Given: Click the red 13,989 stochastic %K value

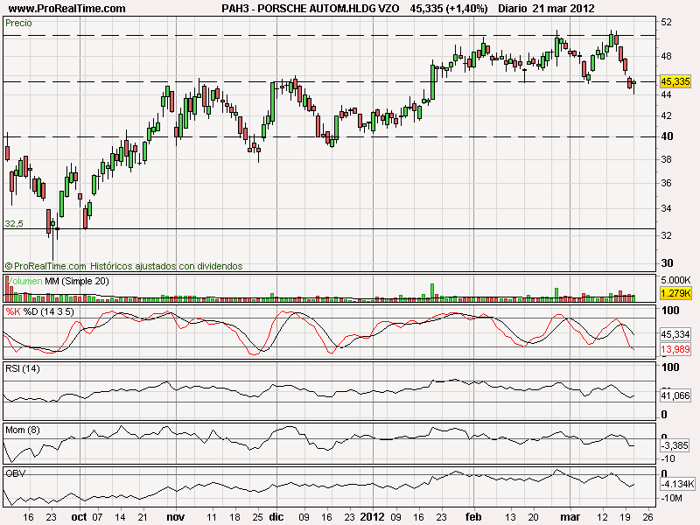Looking at the screenshot, I should [675, 349].
